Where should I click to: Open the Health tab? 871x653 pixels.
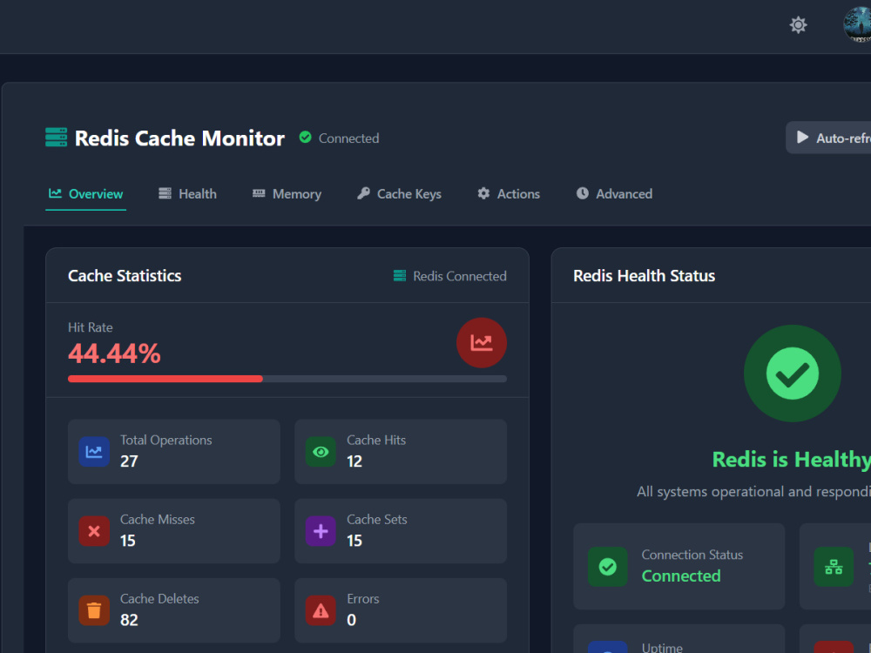pyautogui.click(x=188, y=194)
